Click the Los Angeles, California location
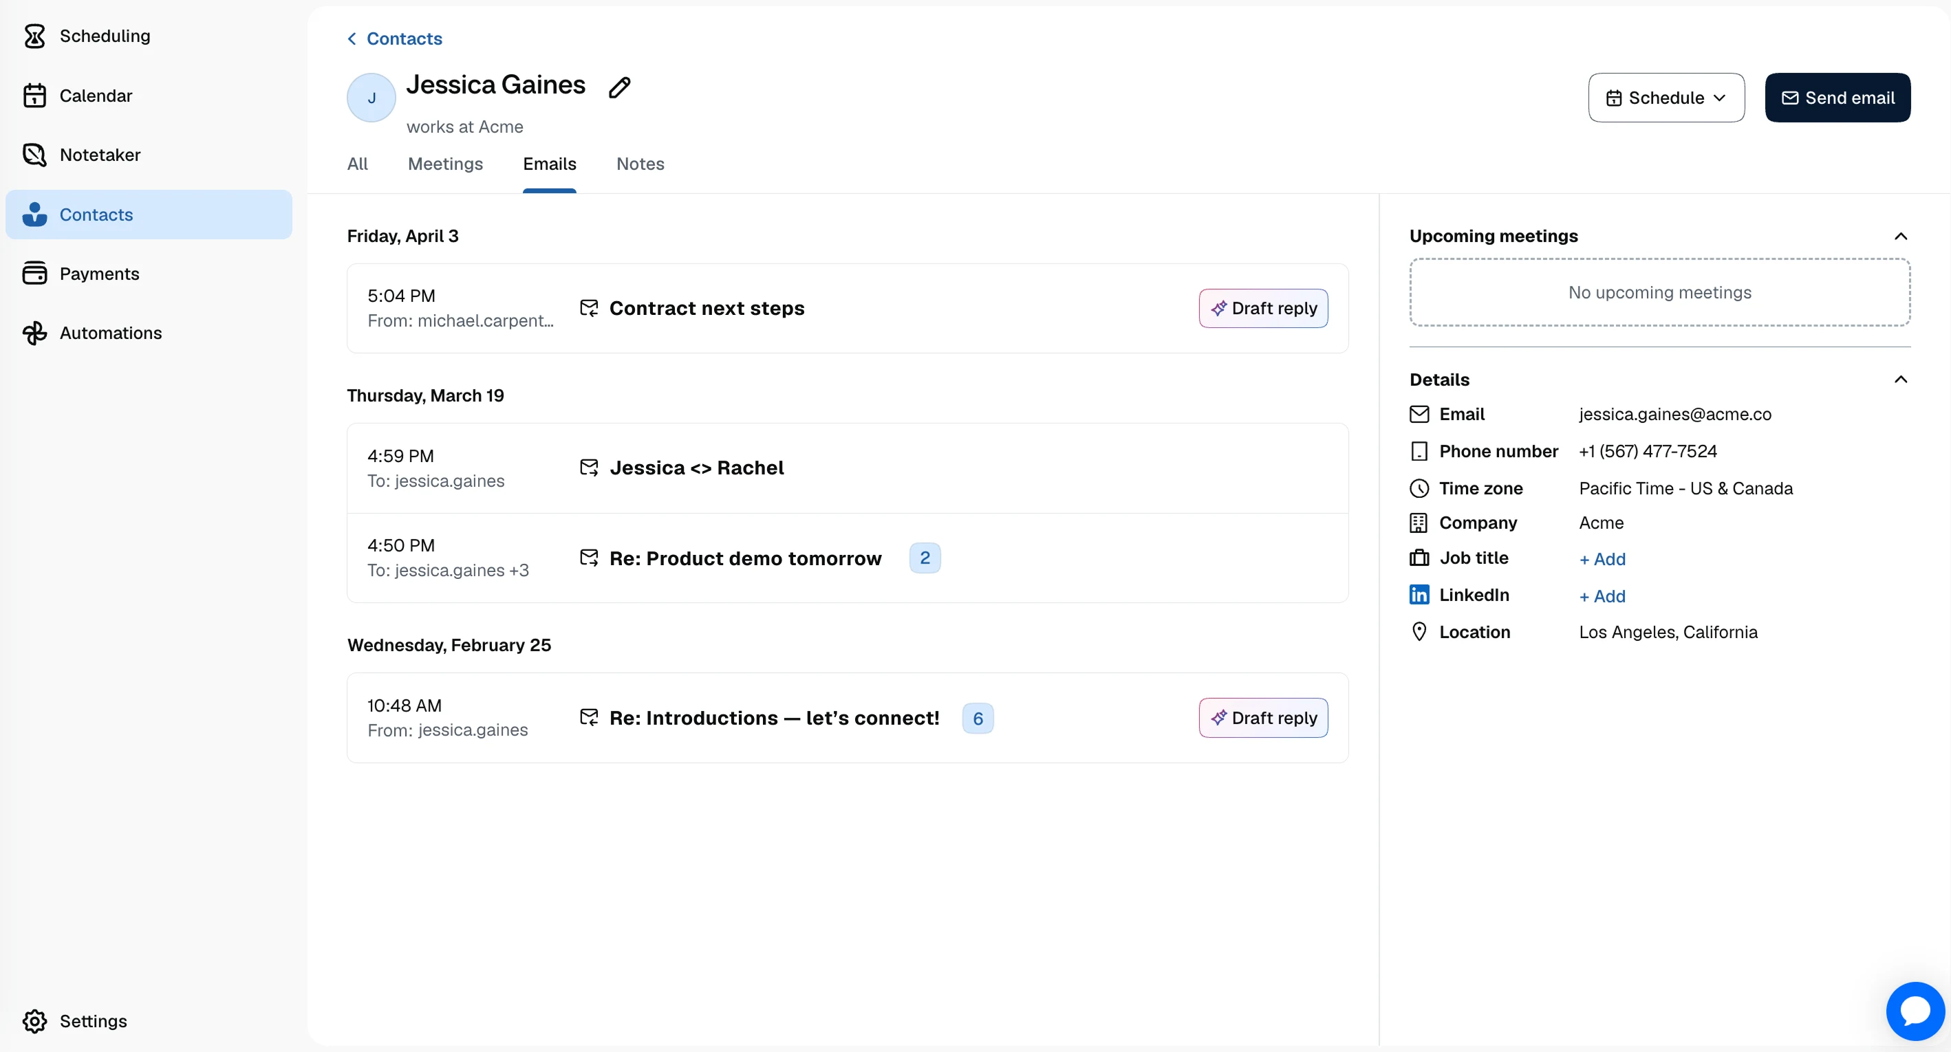 click(1668, 632)
